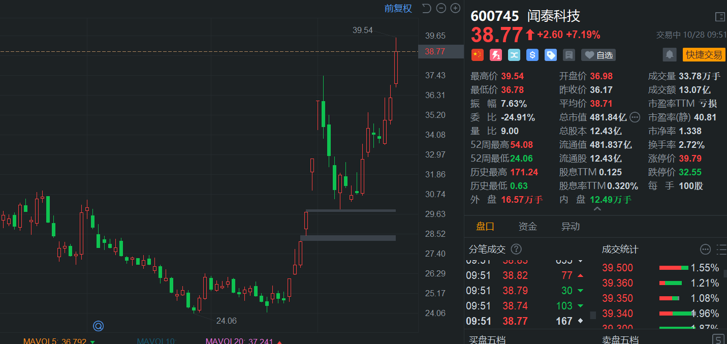727x344 pixels.
Task: Set a price alert with bell icon
Action: [x=669, y=55]
